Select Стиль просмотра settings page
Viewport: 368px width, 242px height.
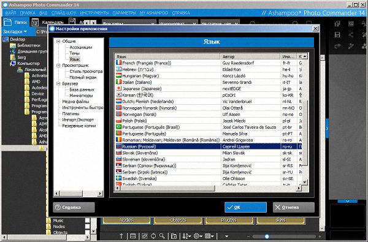point(86,71)
